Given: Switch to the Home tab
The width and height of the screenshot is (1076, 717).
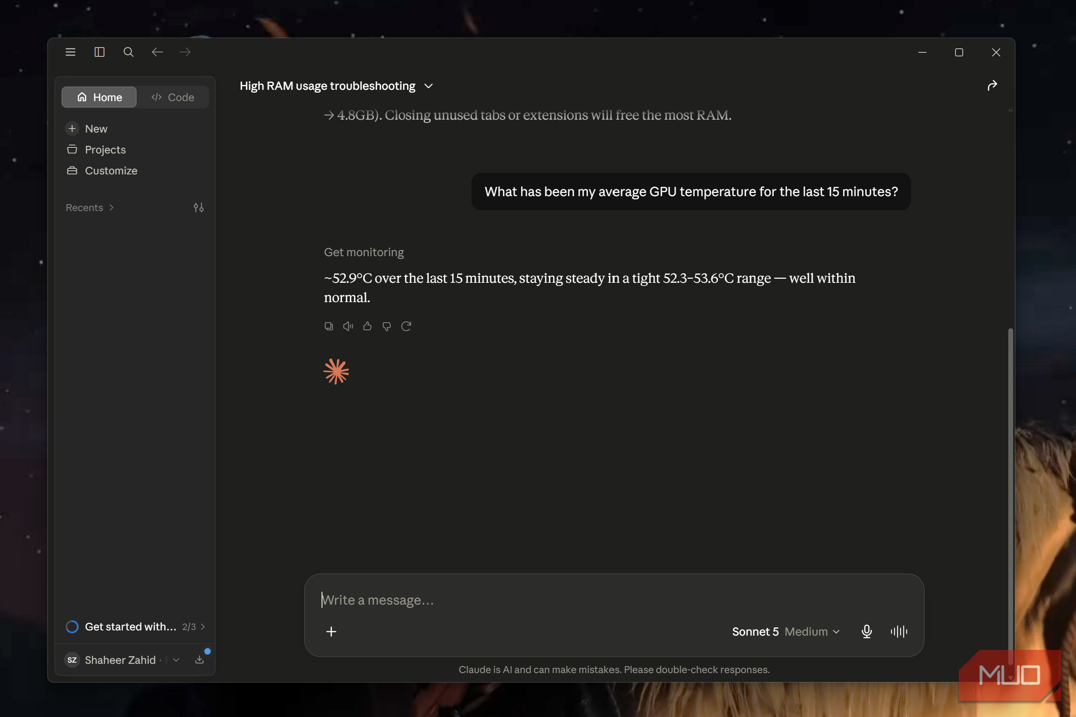Looking at the screenshot, I should [x=99, y=97].
